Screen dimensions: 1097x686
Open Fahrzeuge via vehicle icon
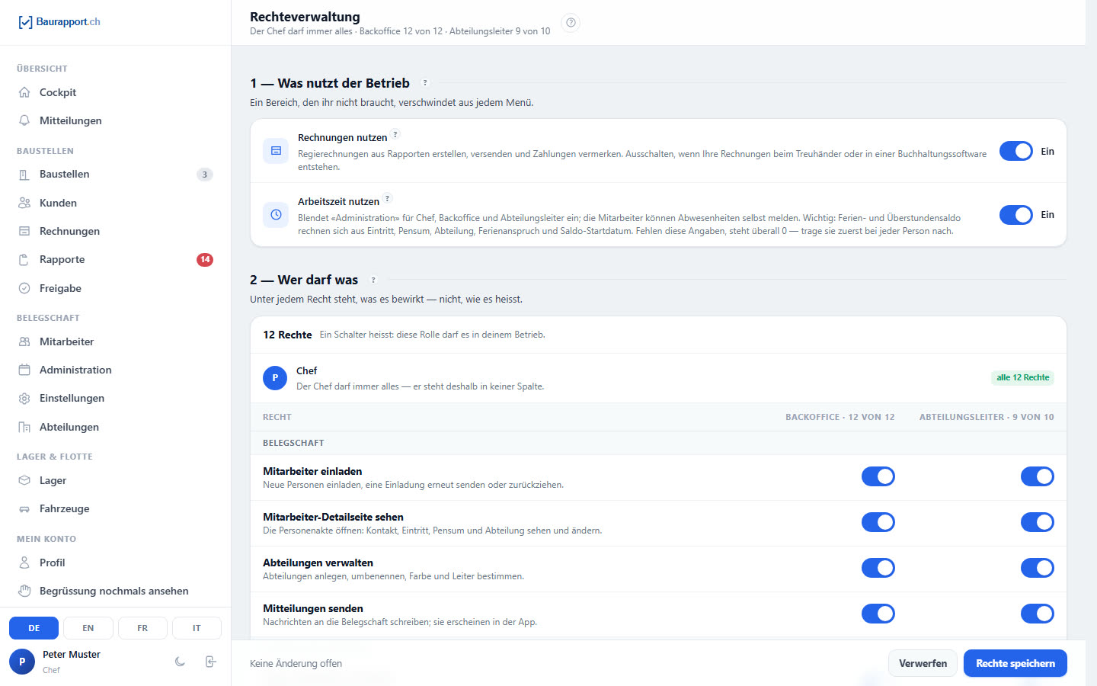point(24,508)
